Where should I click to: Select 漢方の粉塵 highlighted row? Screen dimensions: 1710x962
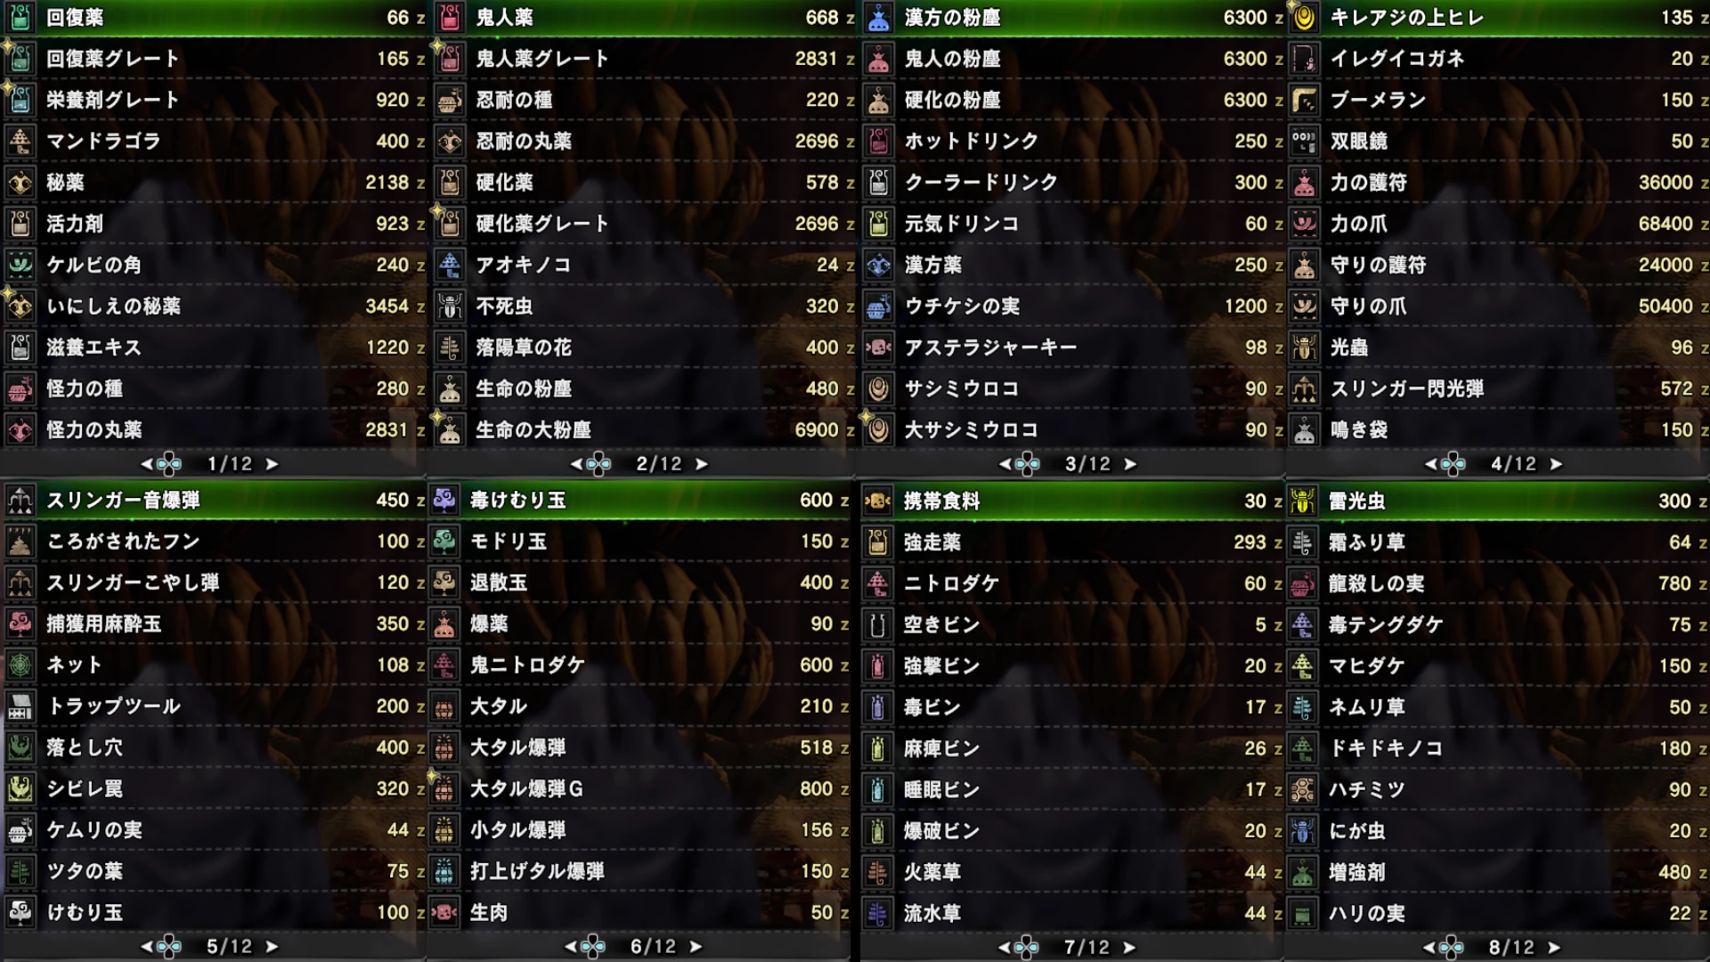point(1071,17)
